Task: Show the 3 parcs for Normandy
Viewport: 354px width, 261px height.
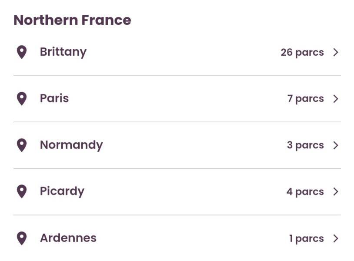Action: pyautogui.click(x=305, y=145)
